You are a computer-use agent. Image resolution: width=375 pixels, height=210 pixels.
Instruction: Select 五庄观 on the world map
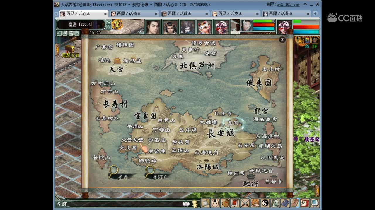188,130
